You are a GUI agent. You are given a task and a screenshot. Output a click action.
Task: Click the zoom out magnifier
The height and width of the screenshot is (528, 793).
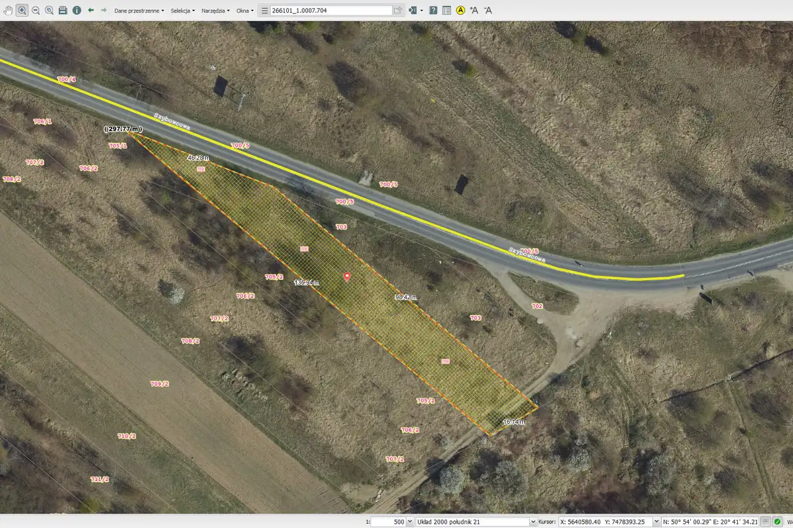click(35, 10)
